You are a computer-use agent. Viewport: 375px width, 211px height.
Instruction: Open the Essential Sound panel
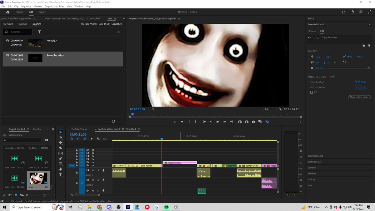(316, 156)
